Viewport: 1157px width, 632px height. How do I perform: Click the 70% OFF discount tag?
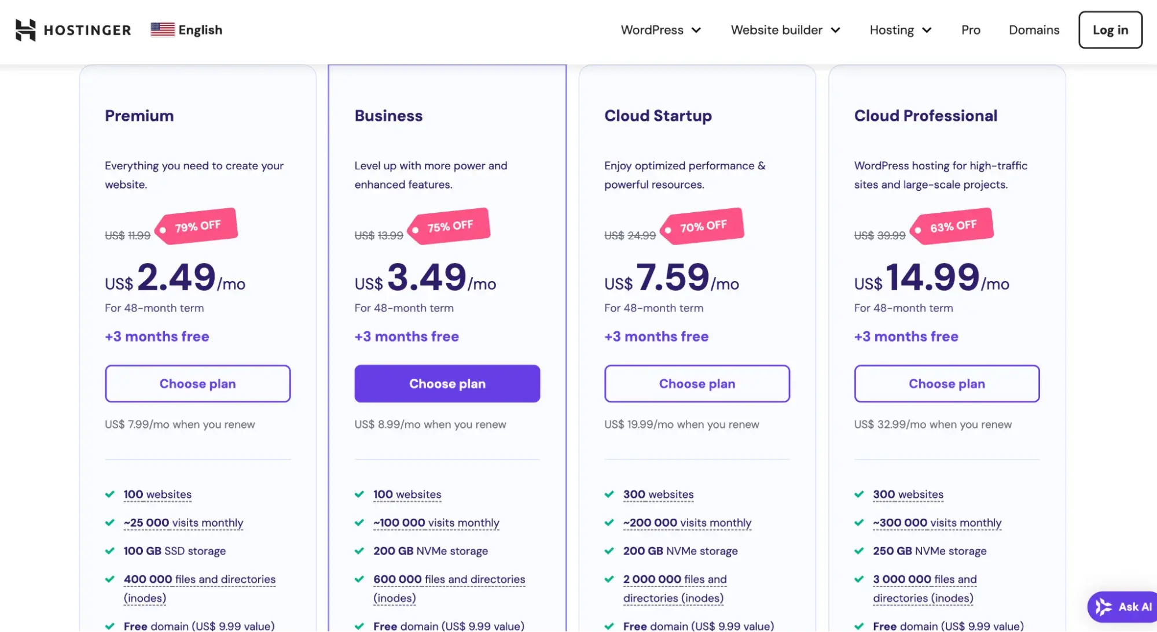(703, 226)
